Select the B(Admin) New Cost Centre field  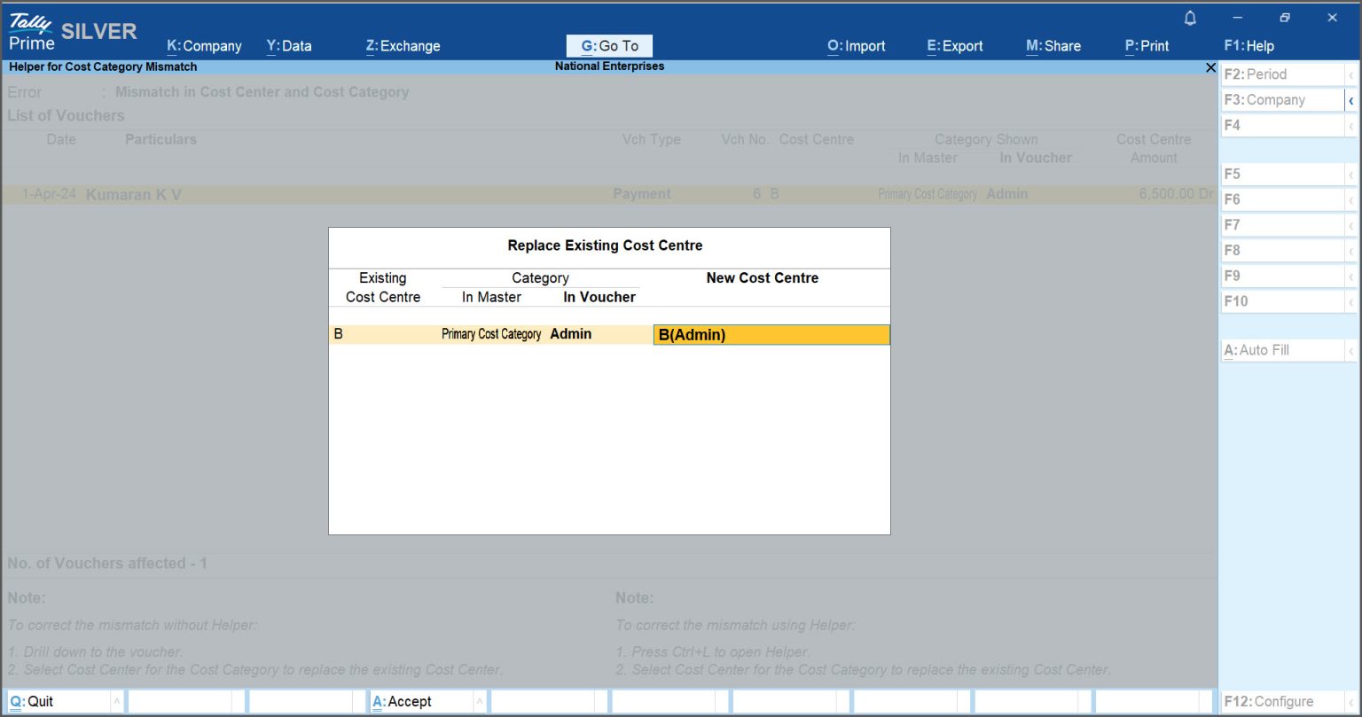coord(771,334)
